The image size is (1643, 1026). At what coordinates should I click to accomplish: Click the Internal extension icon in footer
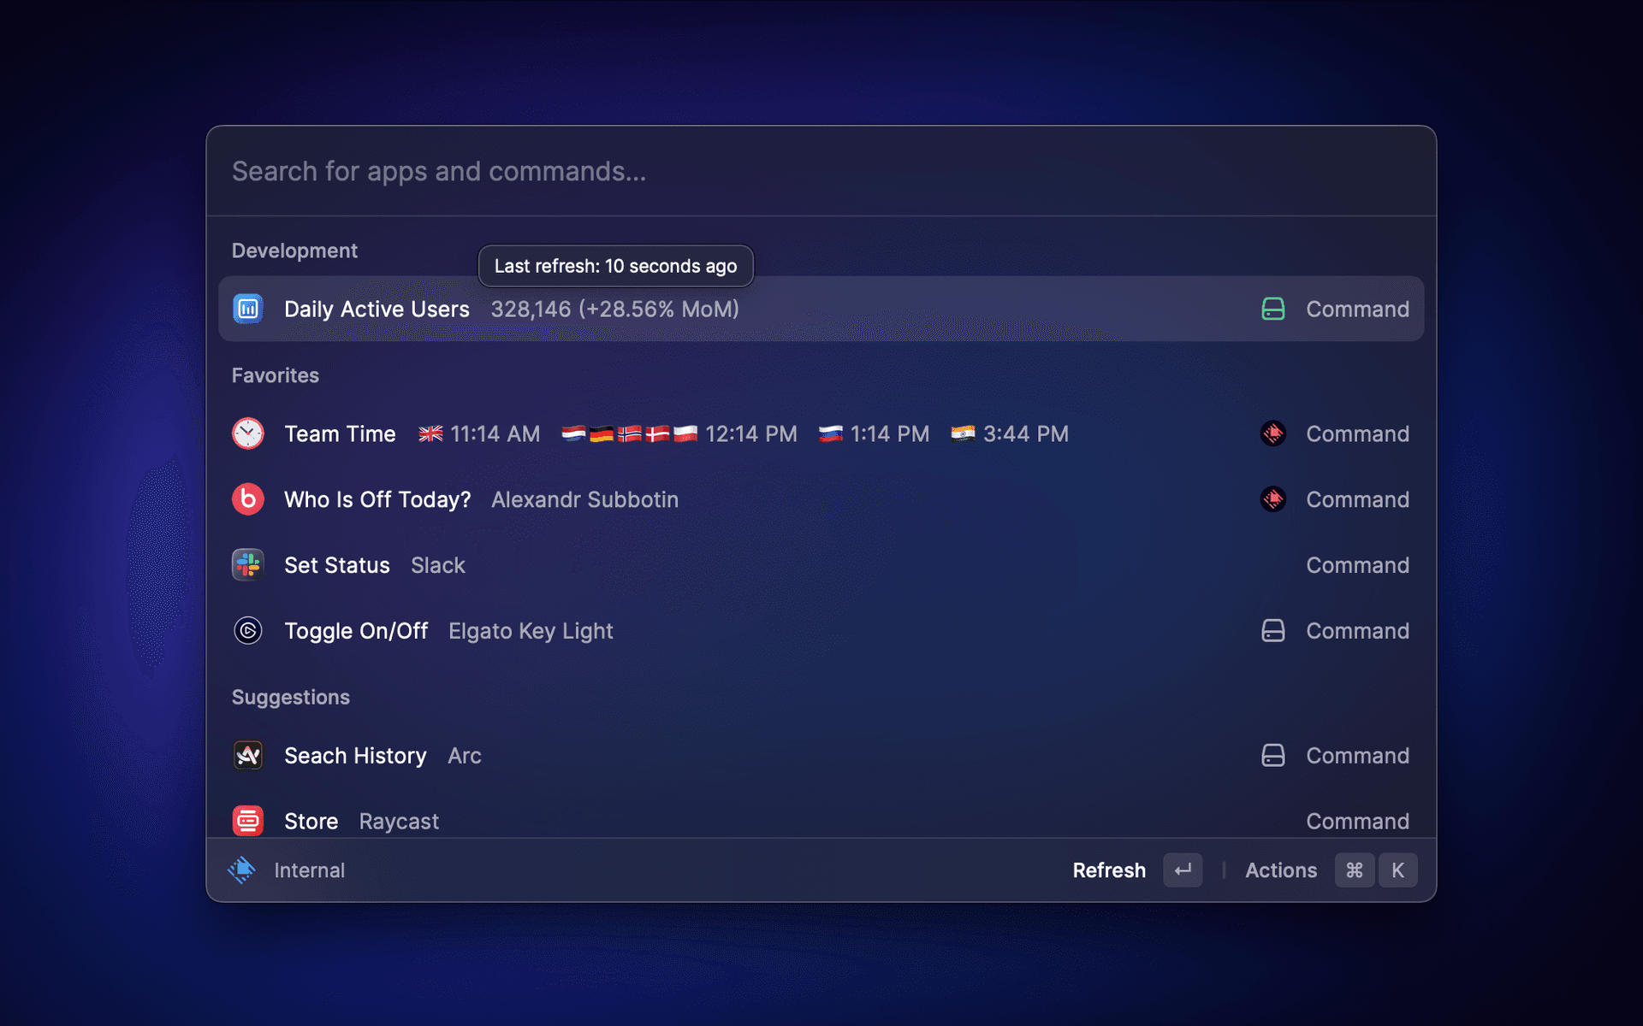242,870
